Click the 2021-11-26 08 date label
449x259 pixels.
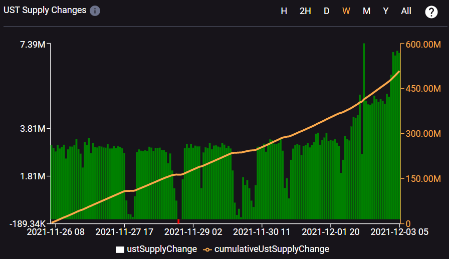coord(56,232)
